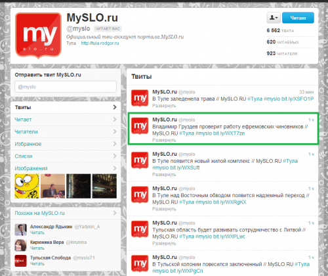This screenshot has height=276, width=328.
Task: Click the chevron on the Твиты row
Action: pyautogui.click(x=115, y=107)
